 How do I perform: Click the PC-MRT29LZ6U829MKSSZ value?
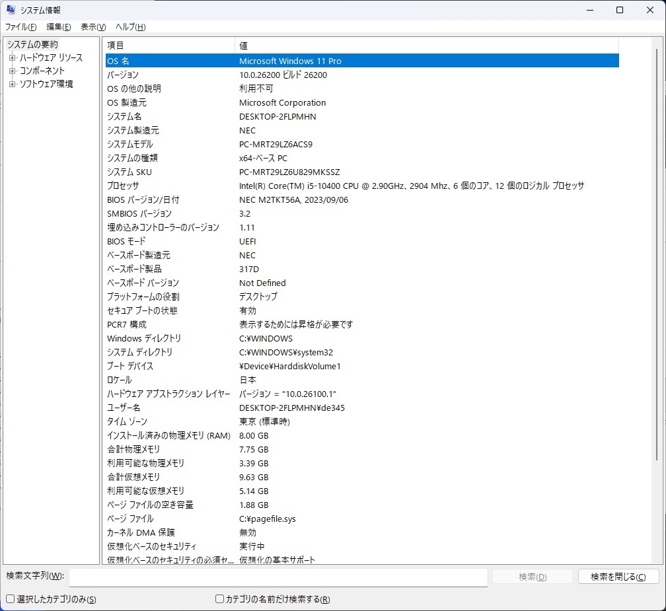click(289, 172)
